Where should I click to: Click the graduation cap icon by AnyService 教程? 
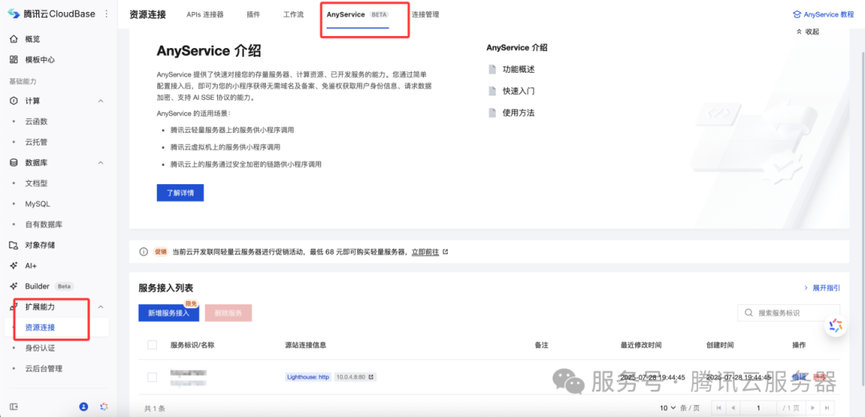pyautogui.click(x=796, y=15)
